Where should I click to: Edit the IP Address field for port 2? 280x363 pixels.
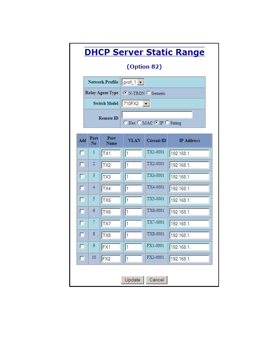click(189, 165)
